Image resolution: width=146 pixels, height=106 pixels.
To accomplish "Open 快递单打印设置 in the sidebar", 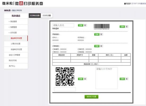I will pos(16,49).
